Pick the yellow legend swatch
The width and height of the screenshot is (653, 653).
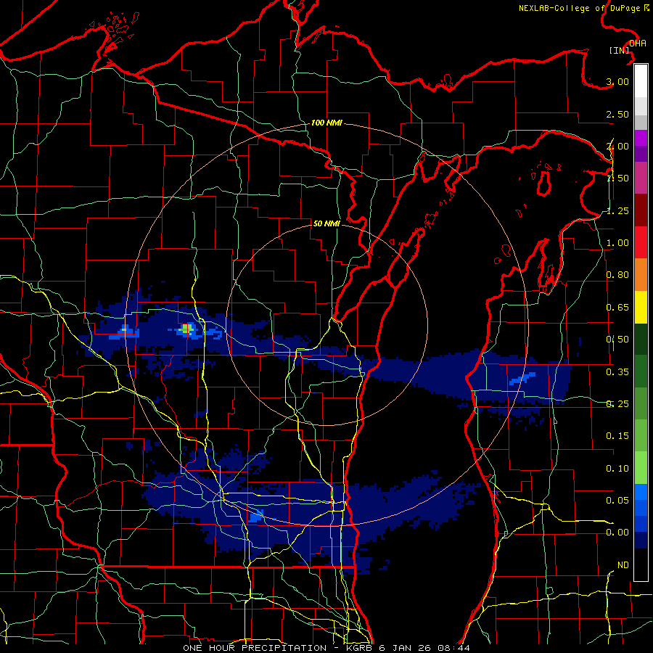click(x=641, y=308)
